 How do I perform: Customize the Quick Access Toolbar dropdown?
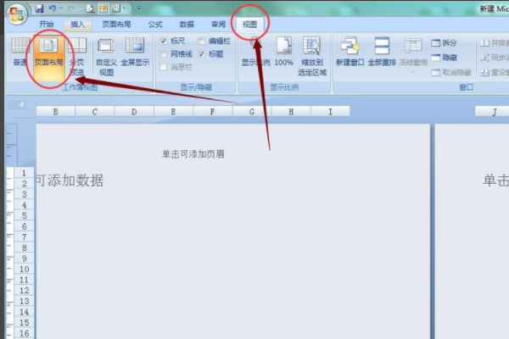[x=139, y=8]
